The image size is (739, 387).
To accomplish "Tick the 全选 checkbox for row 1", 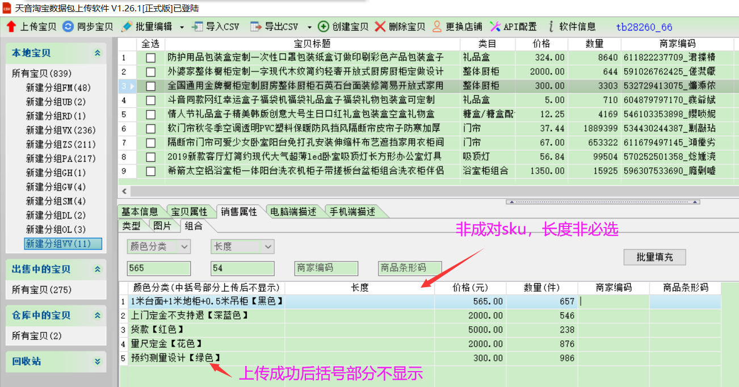I will 150,57.
